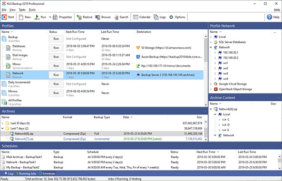Open the Run dropdown arrow
This screenshot has width=282, height=181.
click(x=50, y=17)
